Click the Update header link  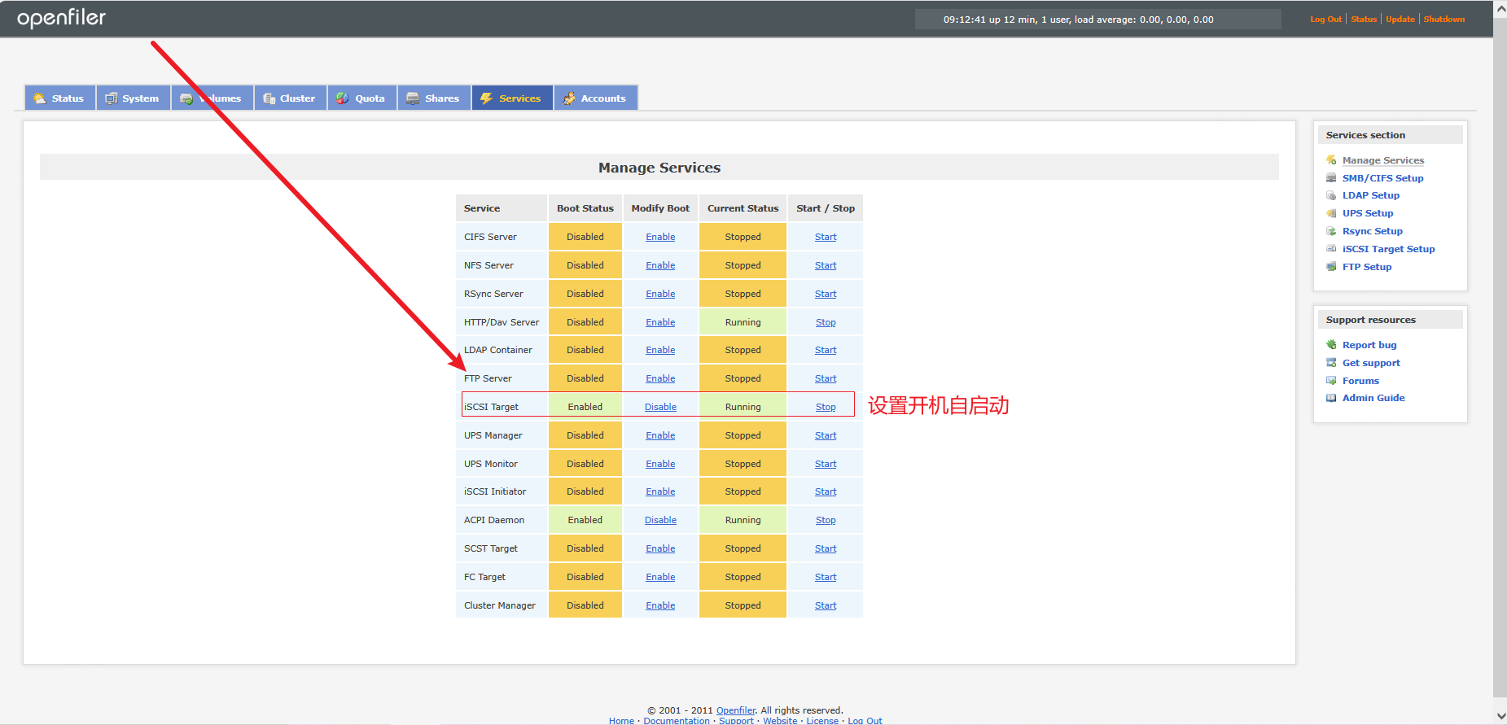click(x=1400, y=20)
